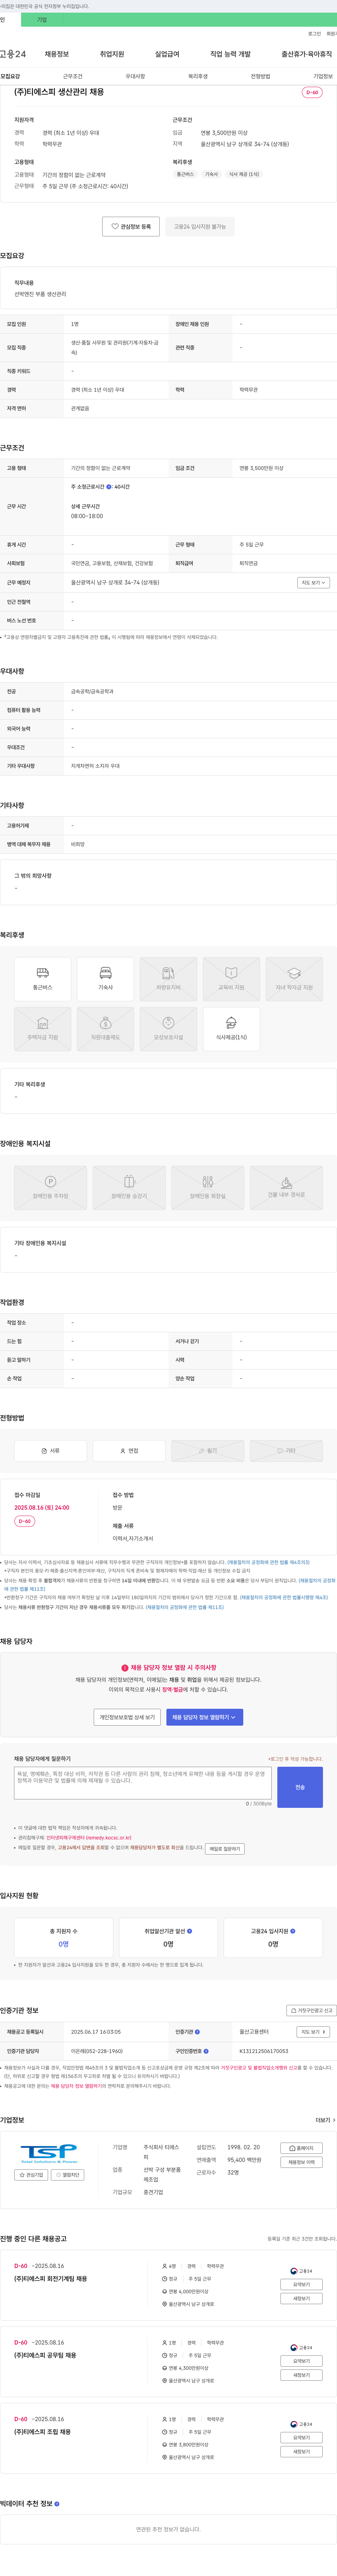337x2576 pixels.
Task: Click the 차량유지비 benefit icon
Action: [x=168, y=979]
